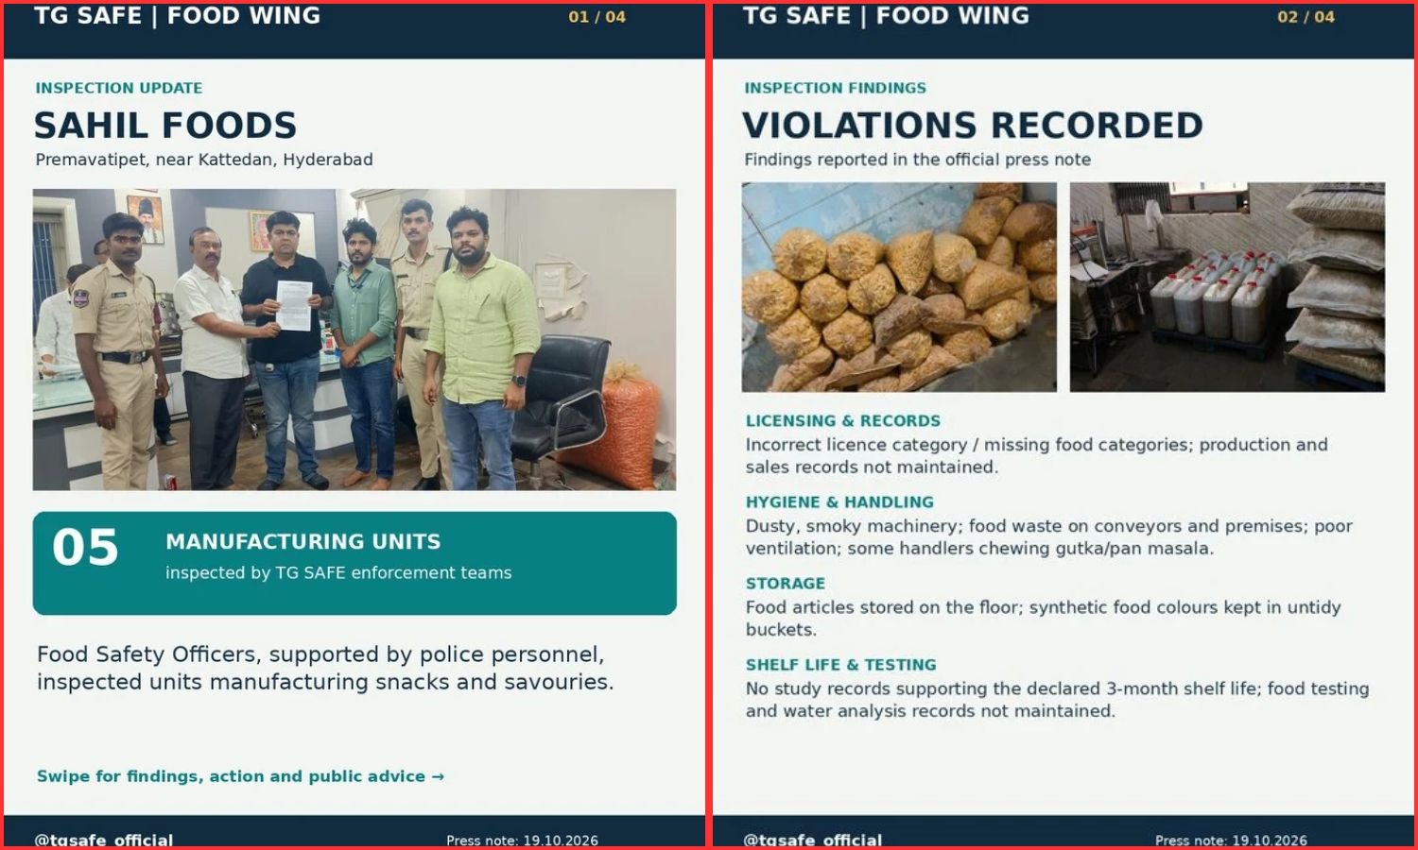Screen dimensions: 1418x850
Task: Select the 'Food Safety Officers, supported by police' paragraph
Action: point(325,668)
